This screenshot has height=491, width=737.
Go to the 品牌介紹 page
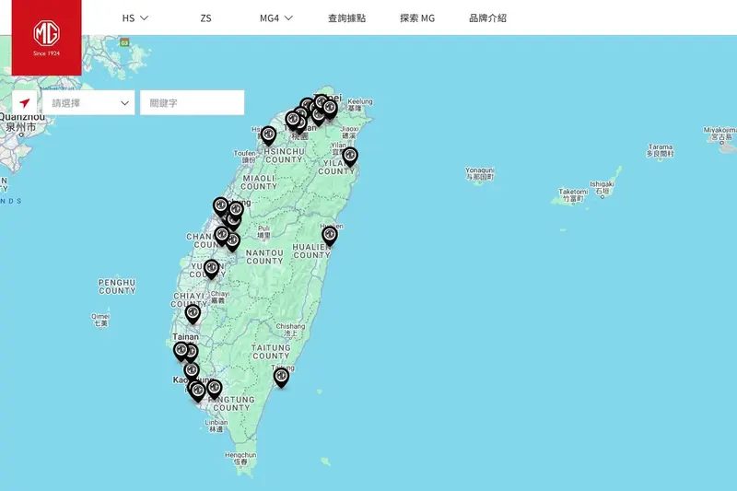pos(487,18)
